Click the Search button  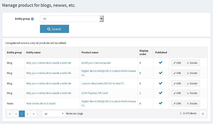(55, 29)
